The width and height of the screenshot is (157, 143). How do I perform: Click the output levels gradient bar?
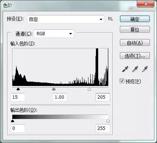click(x=60, y=117)
